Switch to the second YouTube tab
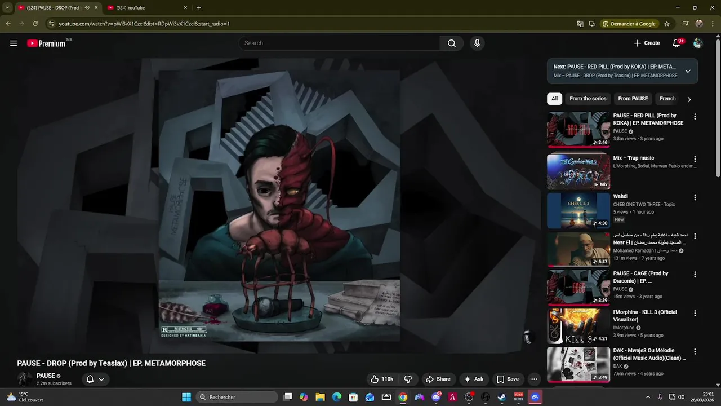The image size is (721, 406). coord(144,8)
